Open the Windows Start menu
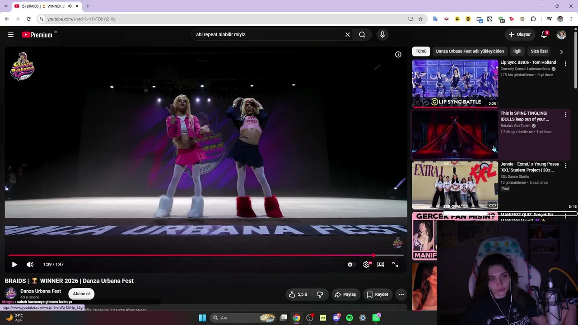Viewport: 578px width, 325px height. click(x=202, y=318)
